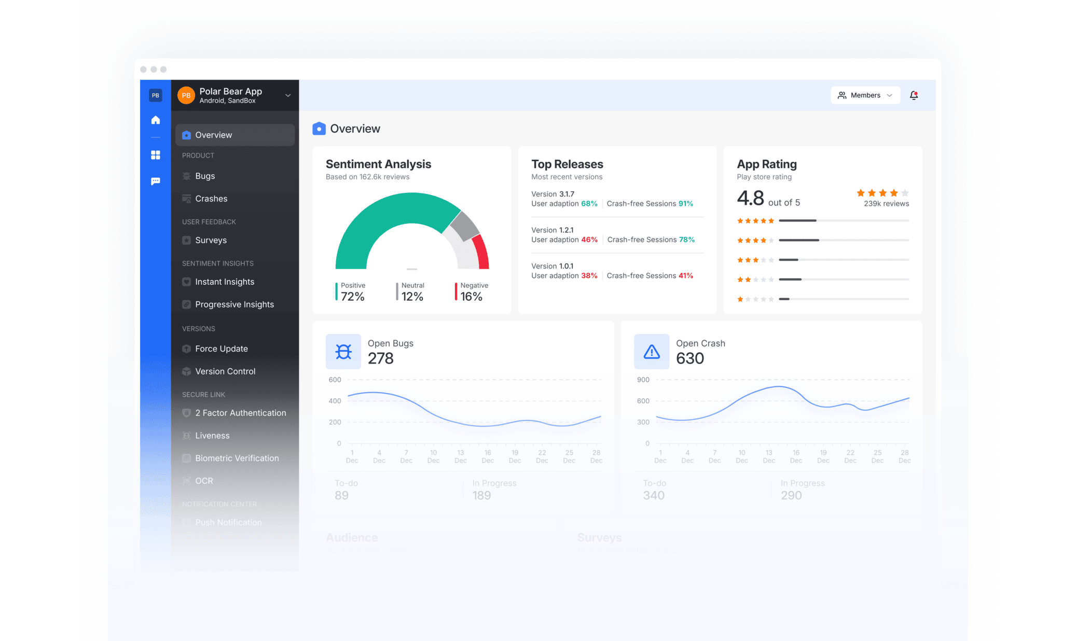
Task: Click the Liveness icon
Action: click(x=186, y=436)
